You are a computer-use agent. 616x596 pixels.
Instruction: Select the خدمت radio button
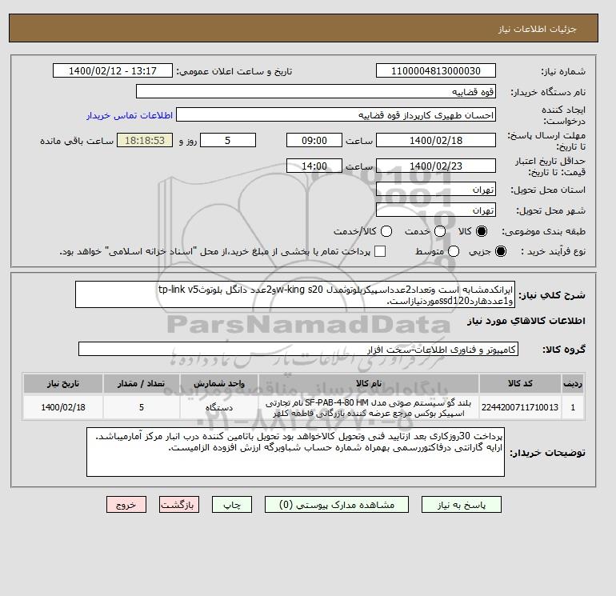point(440,231)
